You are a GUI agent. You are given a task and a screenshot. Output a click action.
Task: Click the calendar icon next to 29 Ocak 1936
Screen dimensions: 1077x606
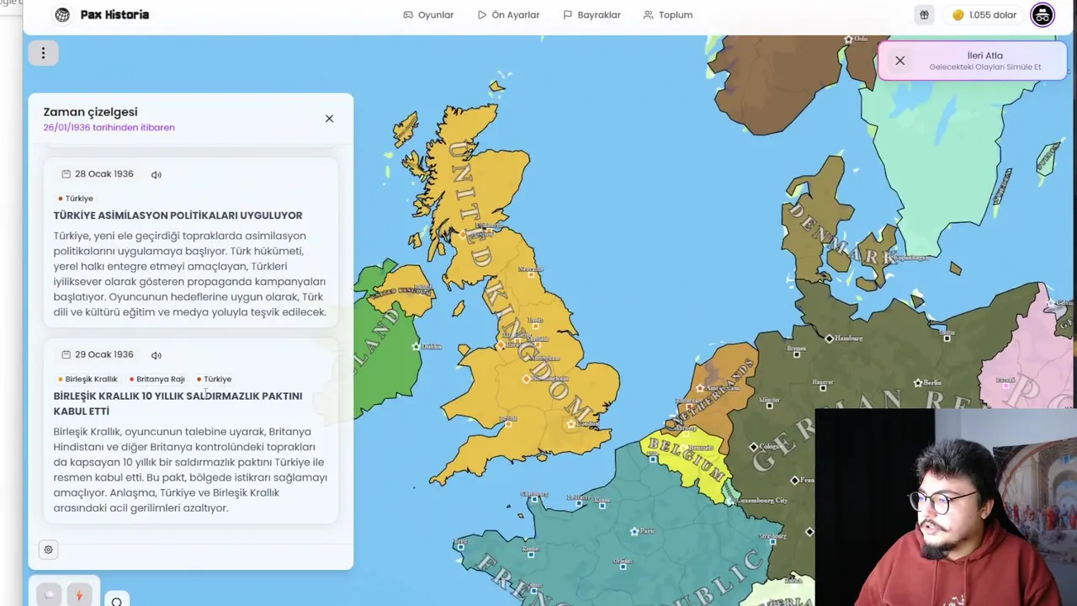pyautogui.click(x=66, y=355)
